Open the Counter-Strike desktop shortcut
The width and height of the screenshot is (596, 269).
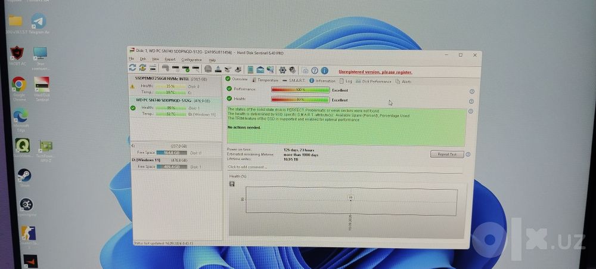point(30,237)
